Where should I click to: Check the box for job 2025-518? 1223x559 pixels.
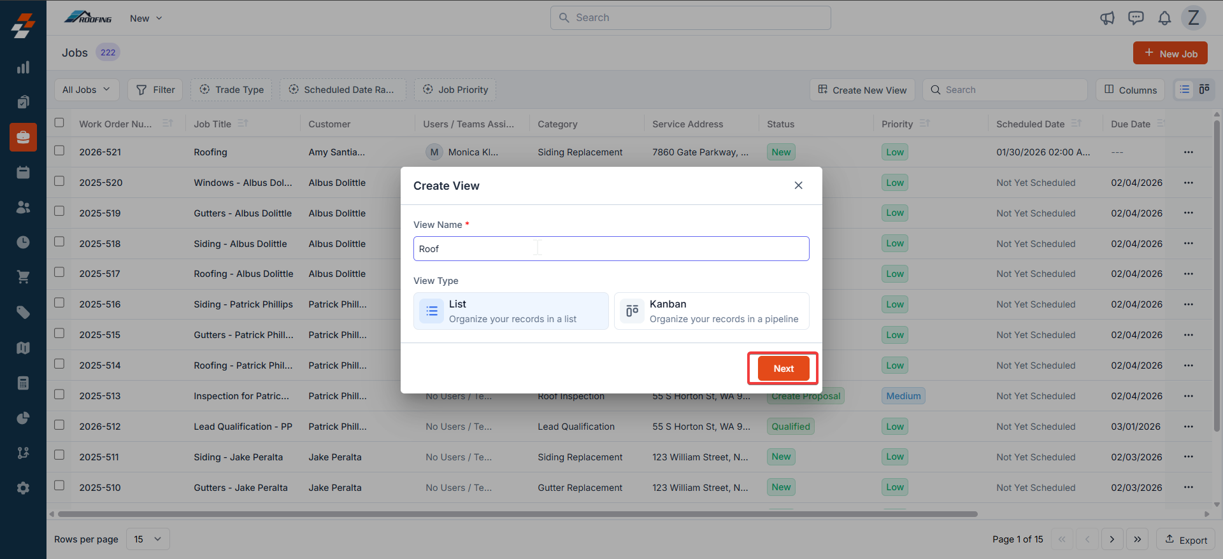point(59,242)
